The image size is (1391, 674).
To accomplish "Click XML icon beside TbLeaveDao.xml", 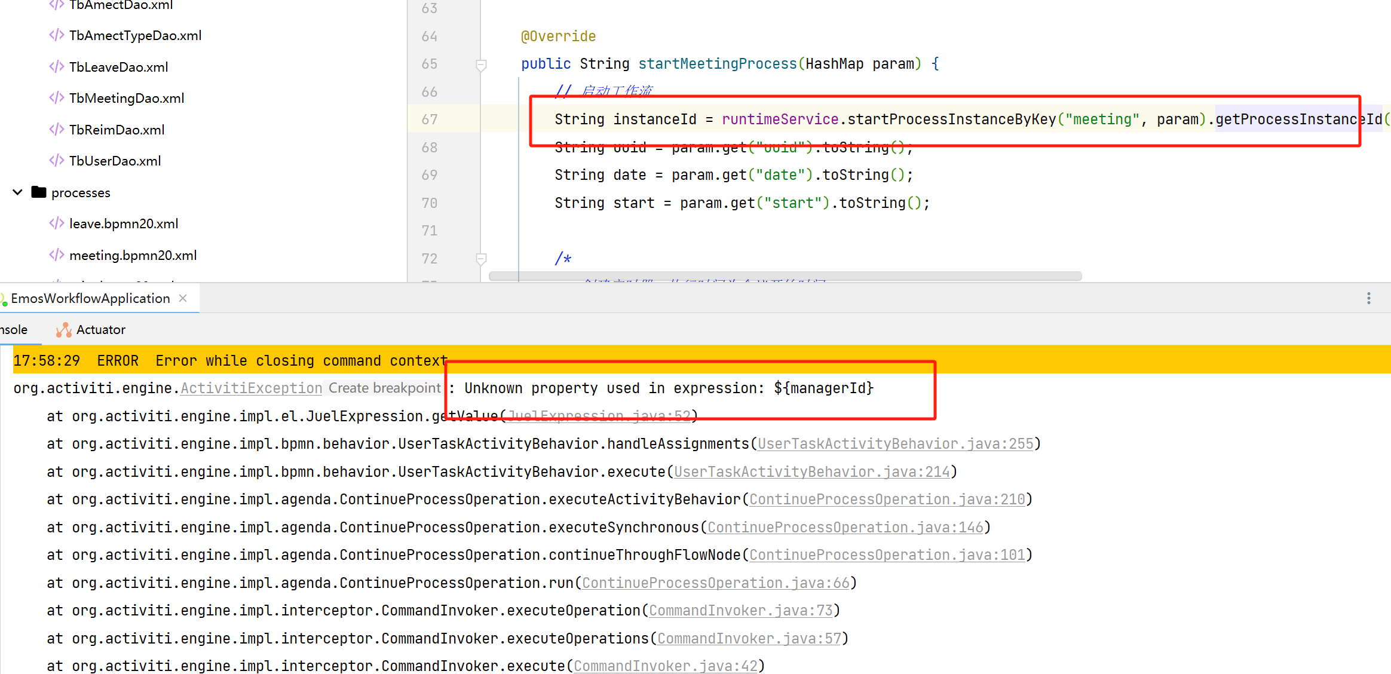I will 56,66.
